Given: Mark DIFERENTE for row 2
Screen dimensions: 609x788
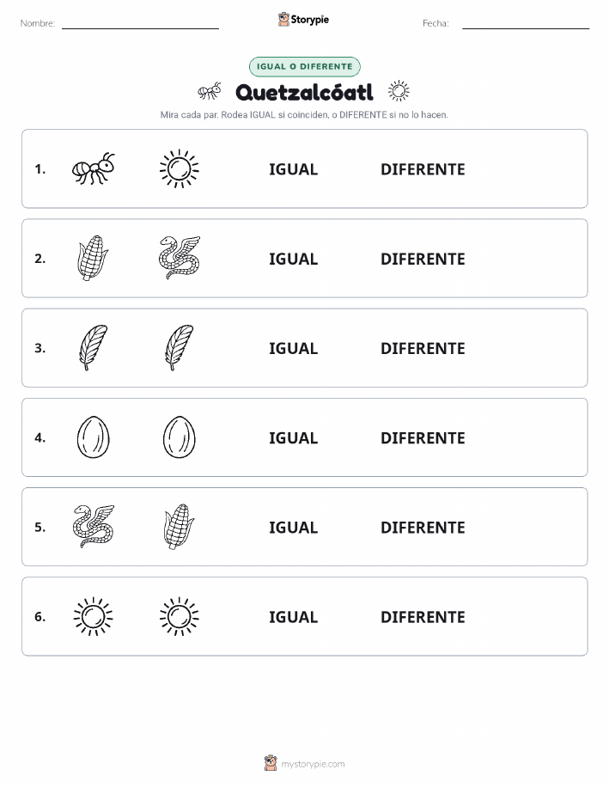Looking at the screenshot, I should (x=423, y=259).
